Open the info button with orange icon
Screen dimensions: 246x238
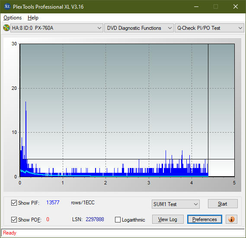[x=231, y=219]
